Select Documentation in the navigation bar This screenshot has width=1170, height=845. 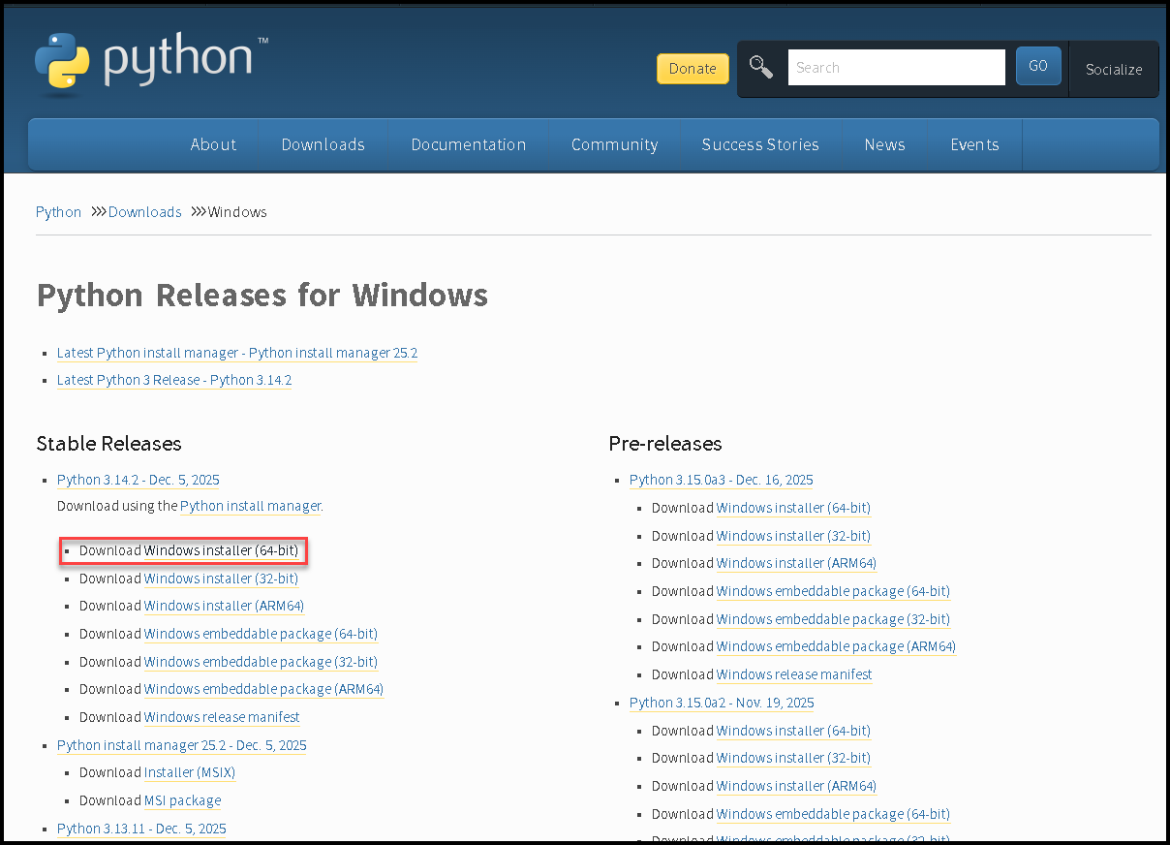(468, 144)
